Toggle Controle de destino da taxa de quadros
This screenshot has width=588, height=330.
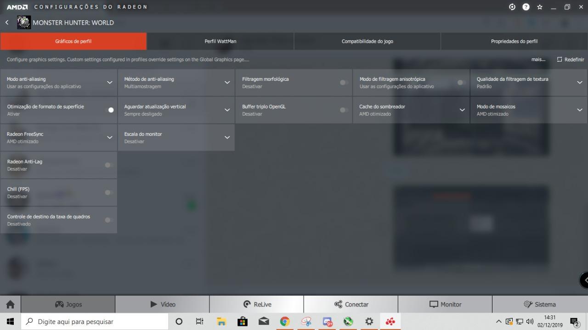pyautogui.click(x=109, y=220)
